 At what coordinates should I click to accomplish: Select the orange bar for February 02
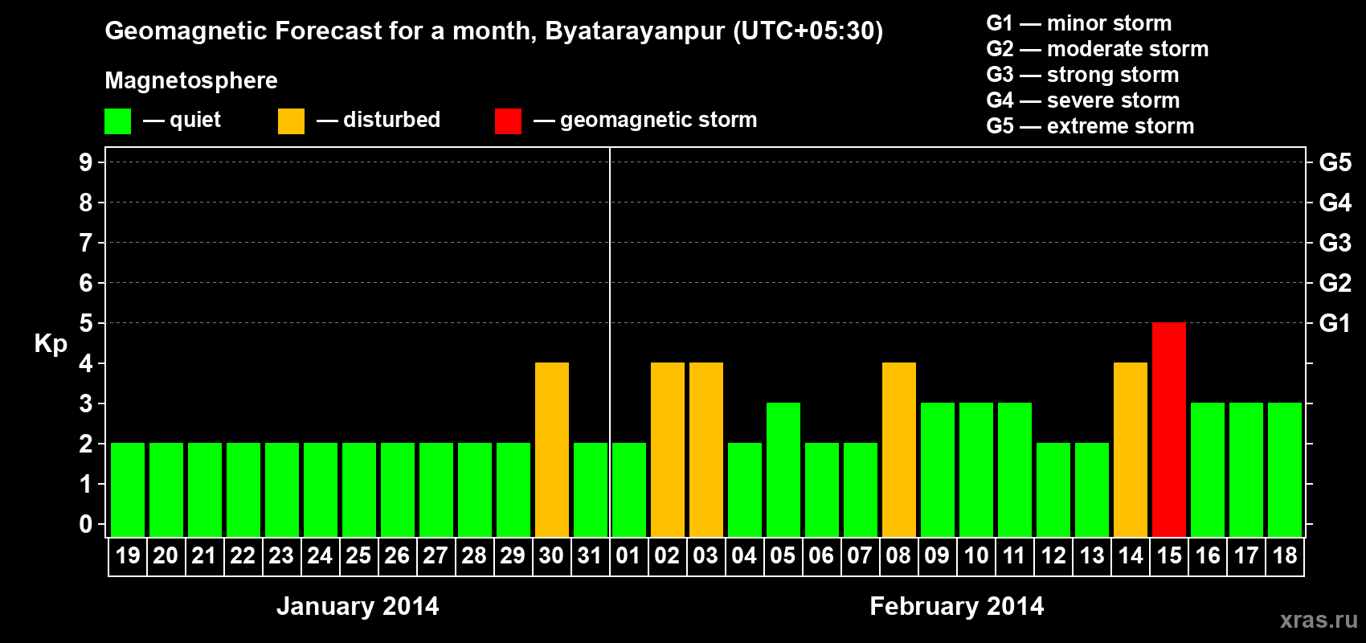click(668, 449)
